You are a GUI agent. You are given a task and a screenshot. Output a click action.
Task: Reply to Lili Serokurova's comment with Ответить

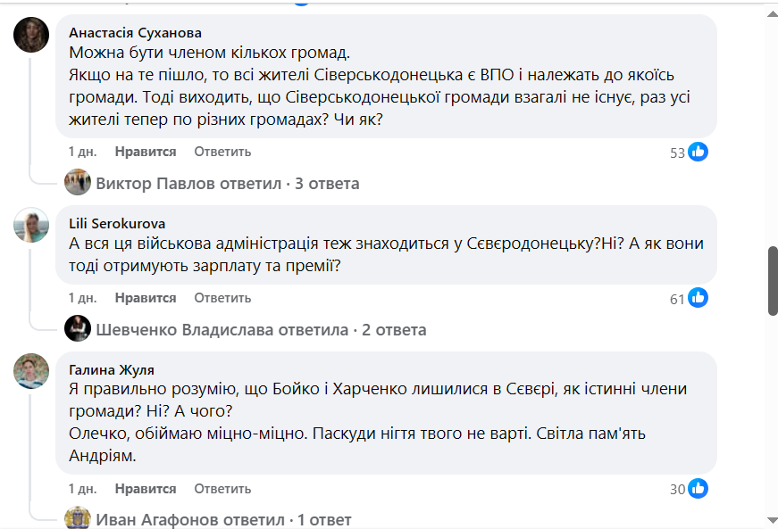click(222, 298)
